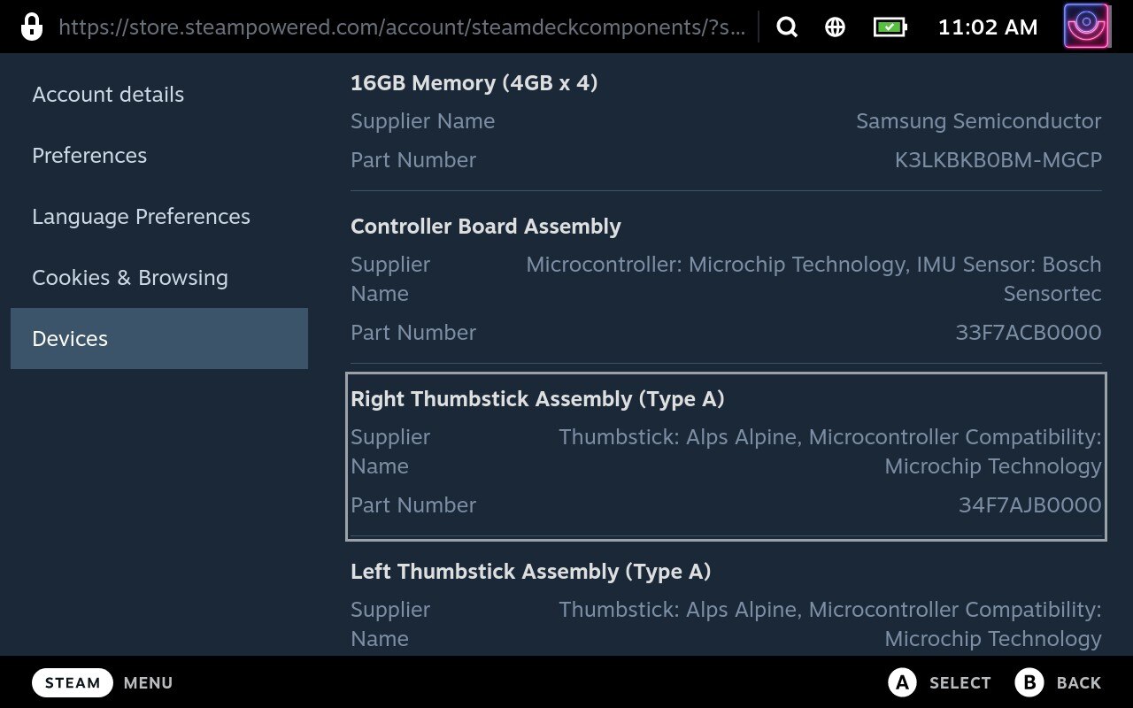
Task: Click the Supplier Name label under 16GB Memory
Action: (422, 121)
